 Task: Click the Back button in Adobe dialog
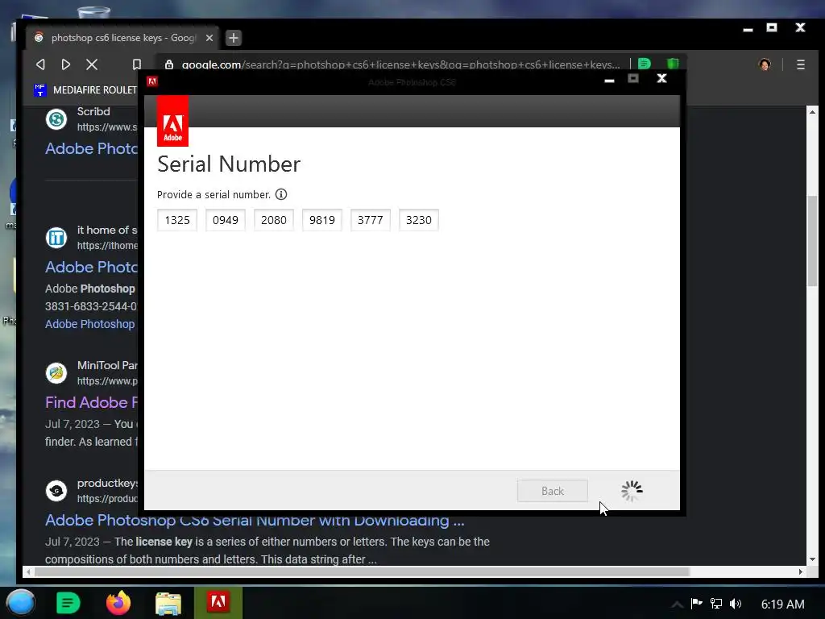click(553, 491)
